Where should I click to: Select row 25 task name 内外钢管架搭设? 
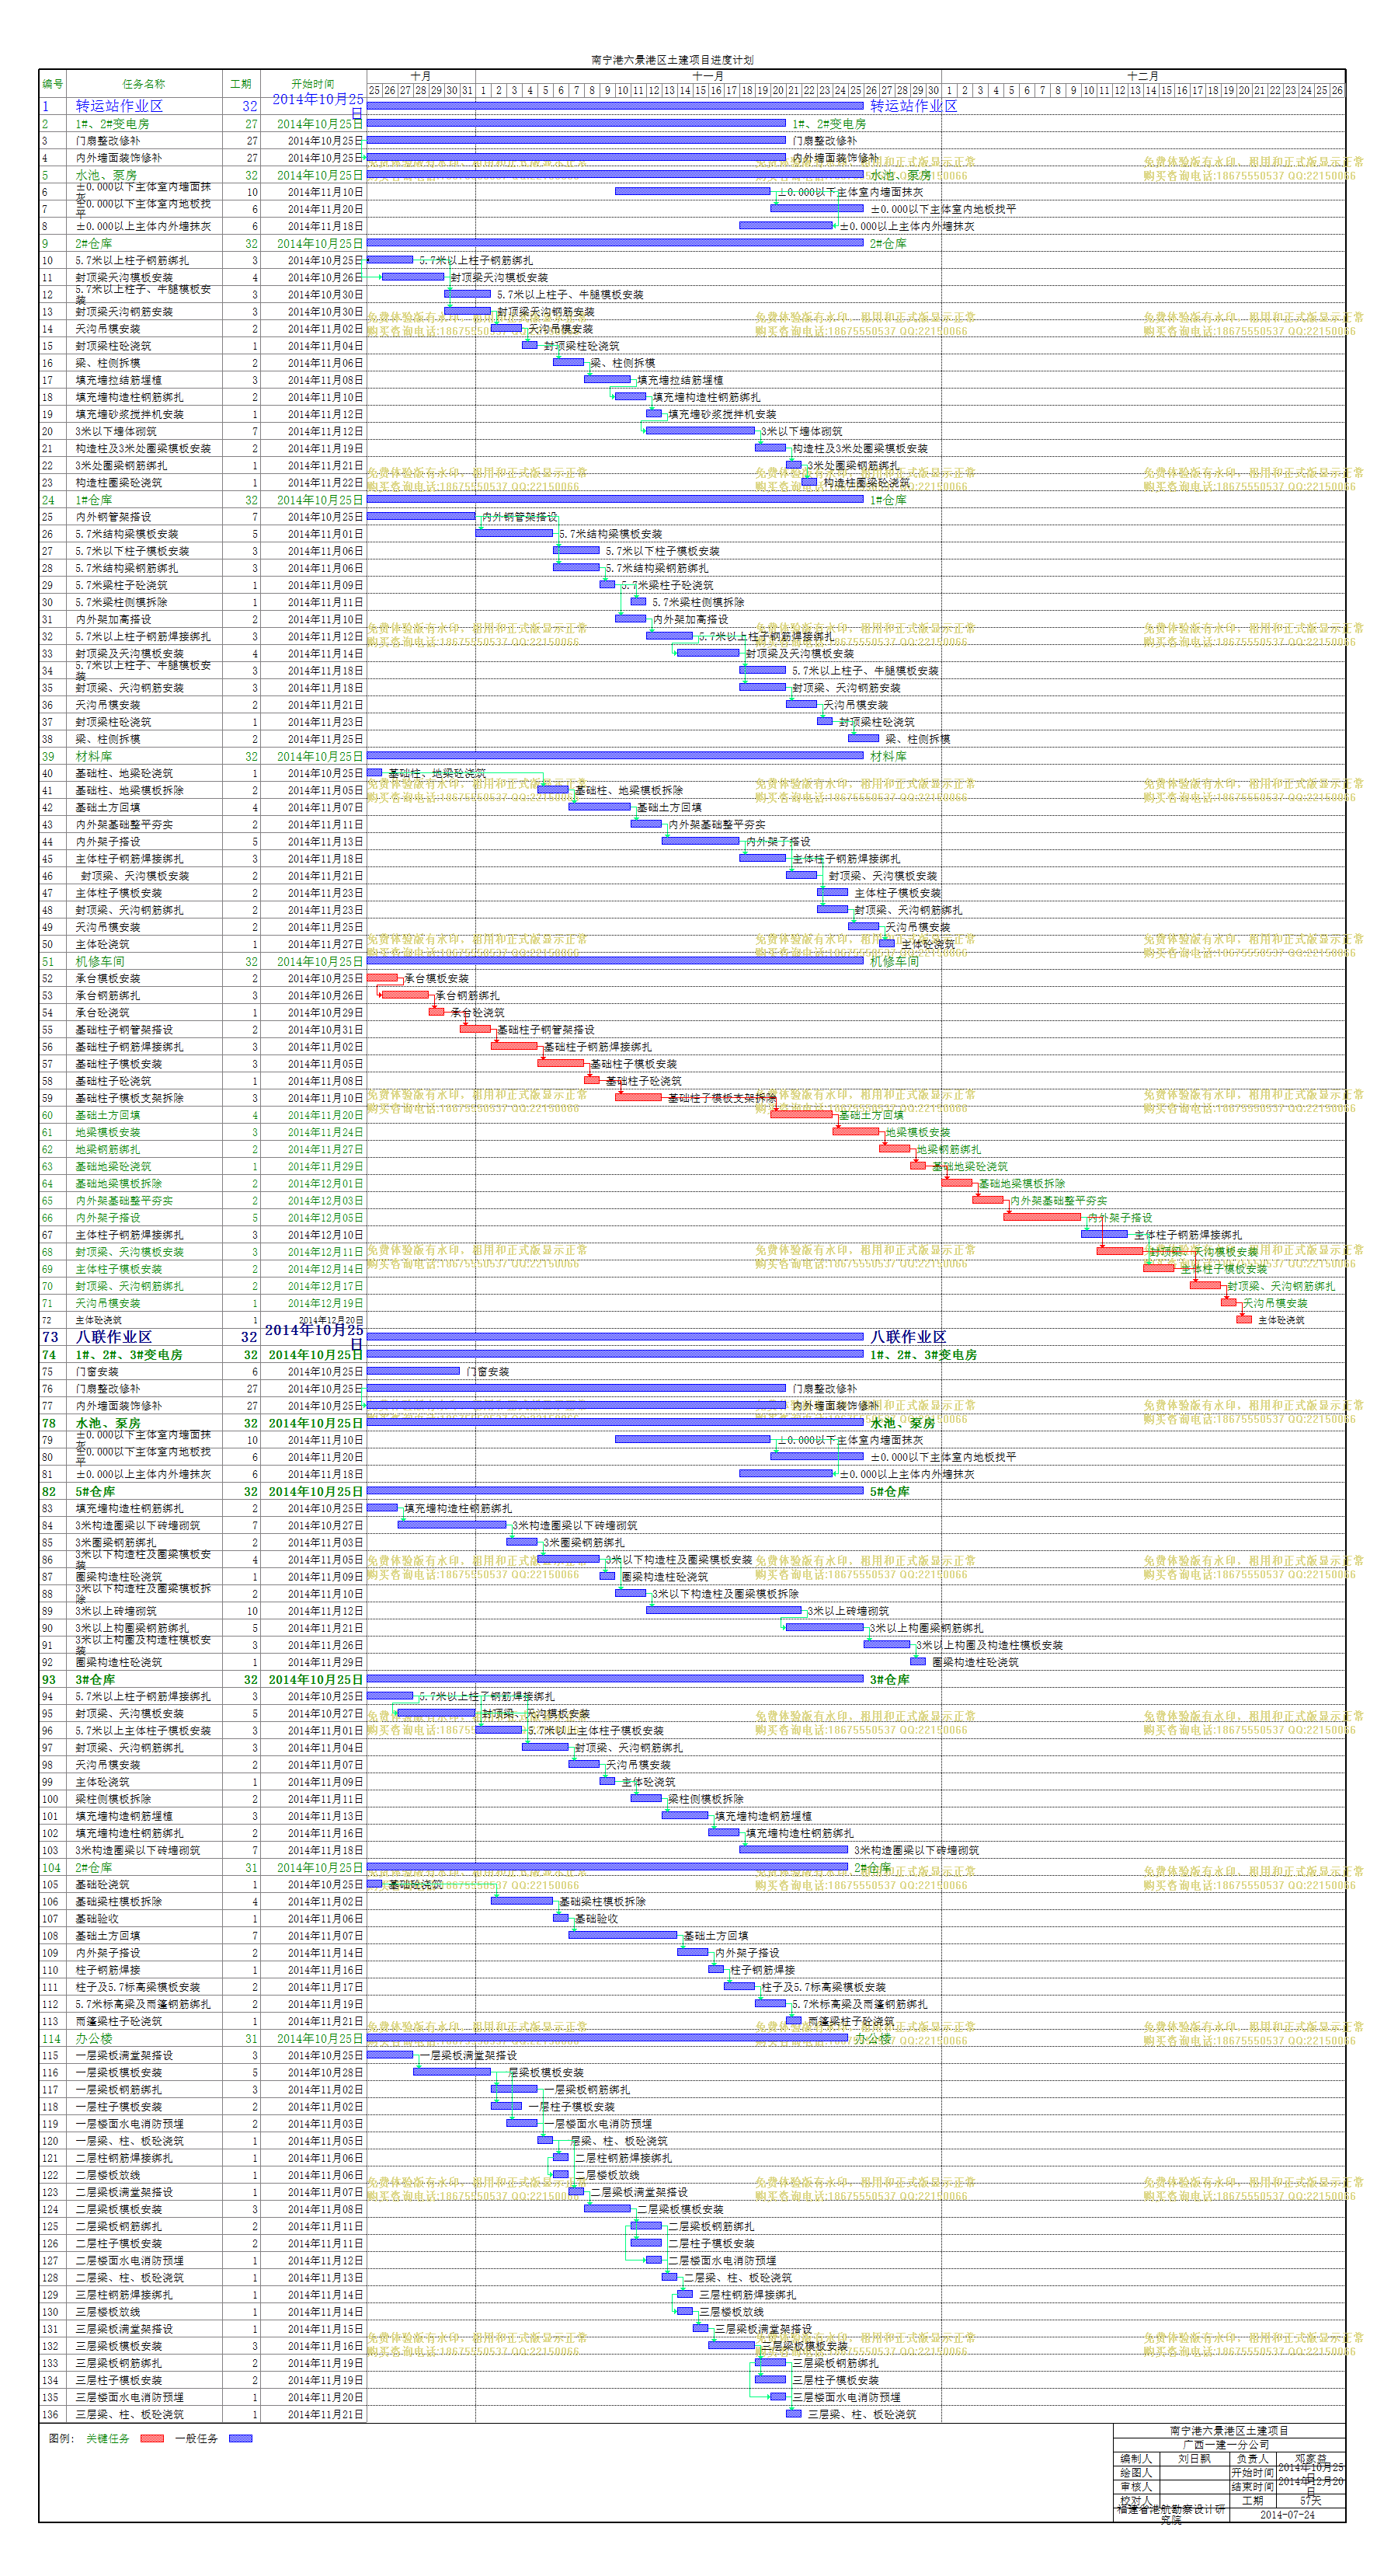(114, 517)
